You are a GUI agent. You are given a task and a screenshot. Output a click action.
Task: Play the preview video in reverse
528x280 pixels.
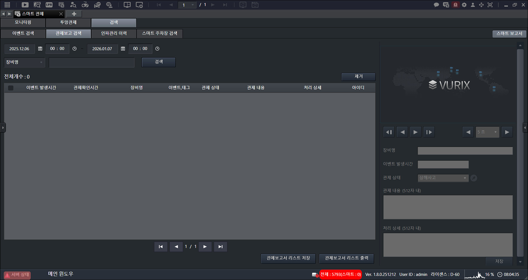[x=403, y=132]
